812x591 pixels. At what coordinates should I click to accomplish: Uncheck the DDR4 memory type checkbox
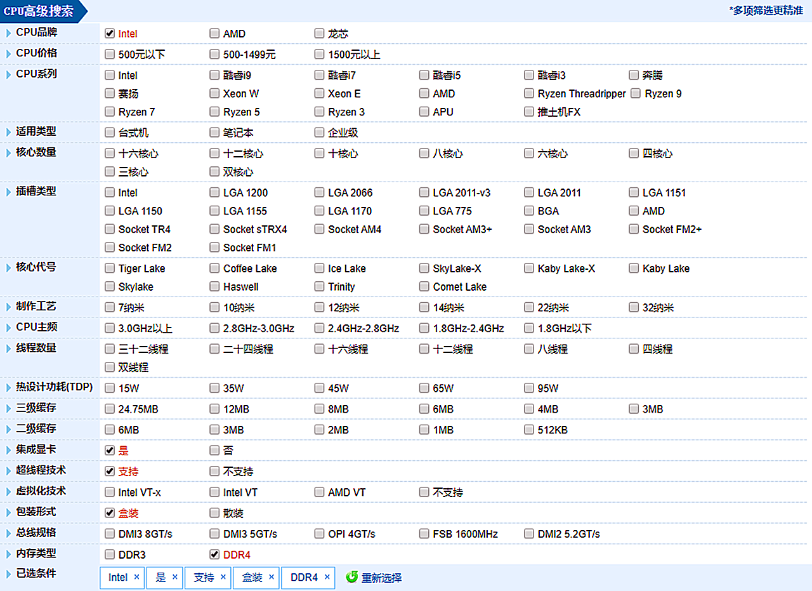coord(214,554)
